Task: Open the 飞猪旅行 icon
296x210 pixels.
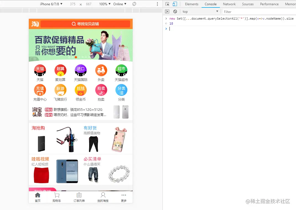Action: [x=60, y=90]
